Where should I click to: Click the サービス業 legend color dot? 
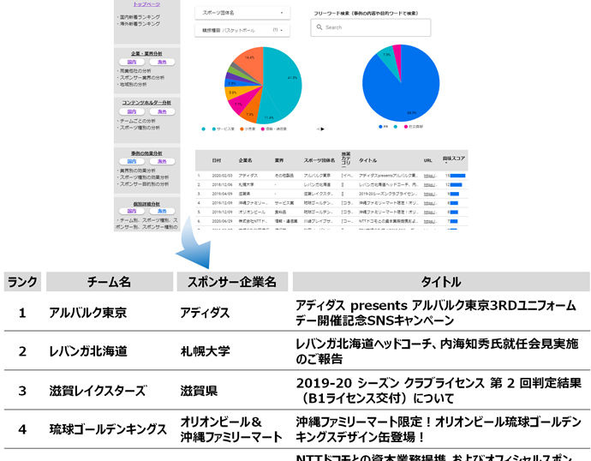pos(214,129)
